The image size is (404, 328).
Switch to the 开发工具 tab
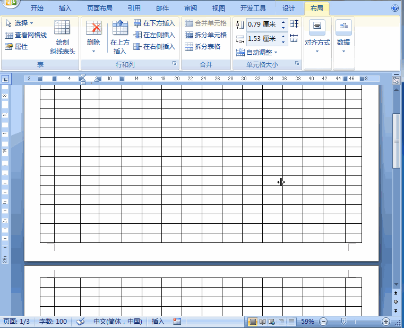(x=253, y=9)
